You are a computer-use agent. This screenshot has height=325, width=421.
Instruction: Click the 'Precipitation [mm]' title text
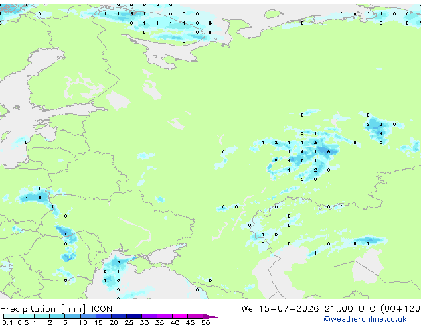pyautogui.click(x=43, y=309)
